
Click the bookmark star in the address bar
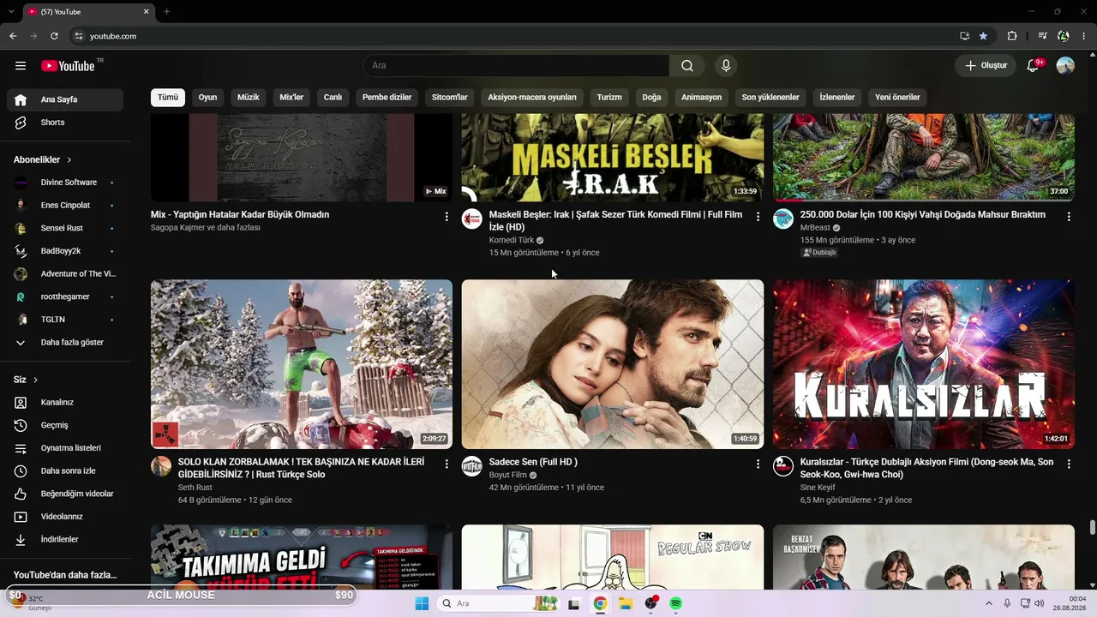click(983, 36)
